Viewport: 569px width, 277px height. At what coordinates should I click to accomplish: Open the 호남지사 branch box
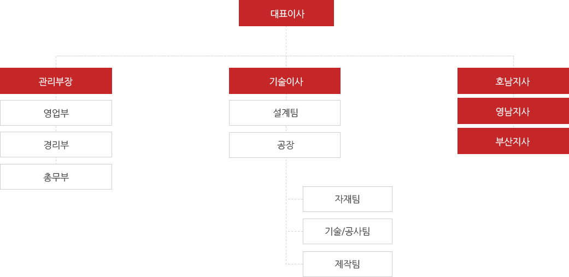coord(513,81)
